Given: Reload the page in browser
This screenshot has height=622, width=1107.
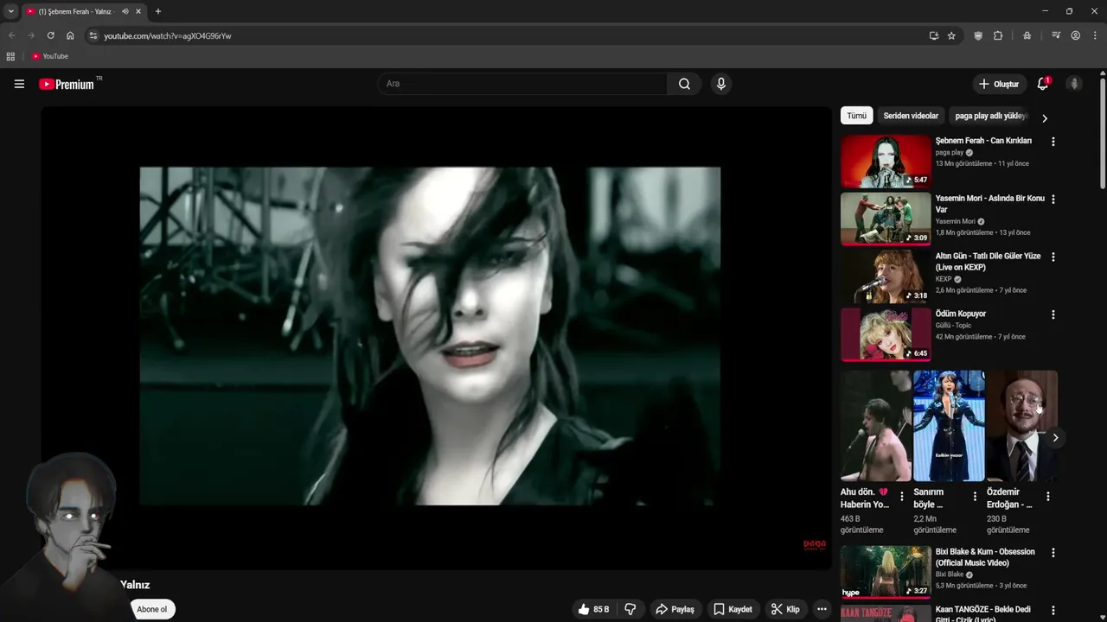Looking at the screenshot, I should 50,35.
